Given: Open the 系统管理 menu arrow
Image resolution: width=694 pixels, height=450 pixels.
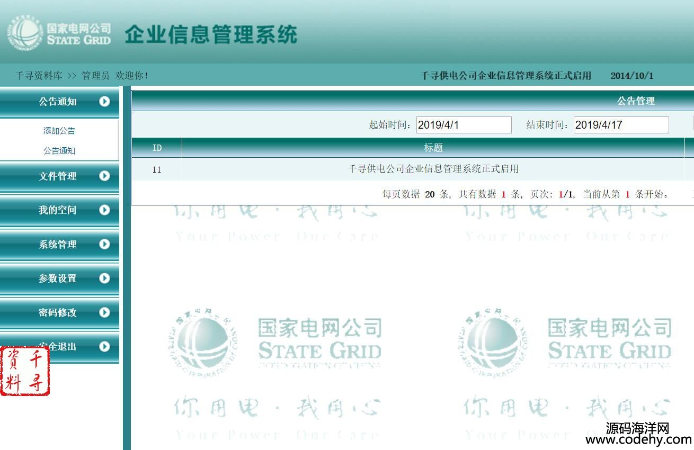Looking at the screenshot, I should click(x=104, y=244).
